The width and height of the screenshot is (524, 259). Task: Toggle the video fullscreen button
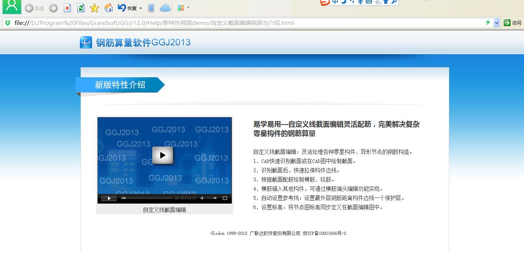click(x=225, y=198)
